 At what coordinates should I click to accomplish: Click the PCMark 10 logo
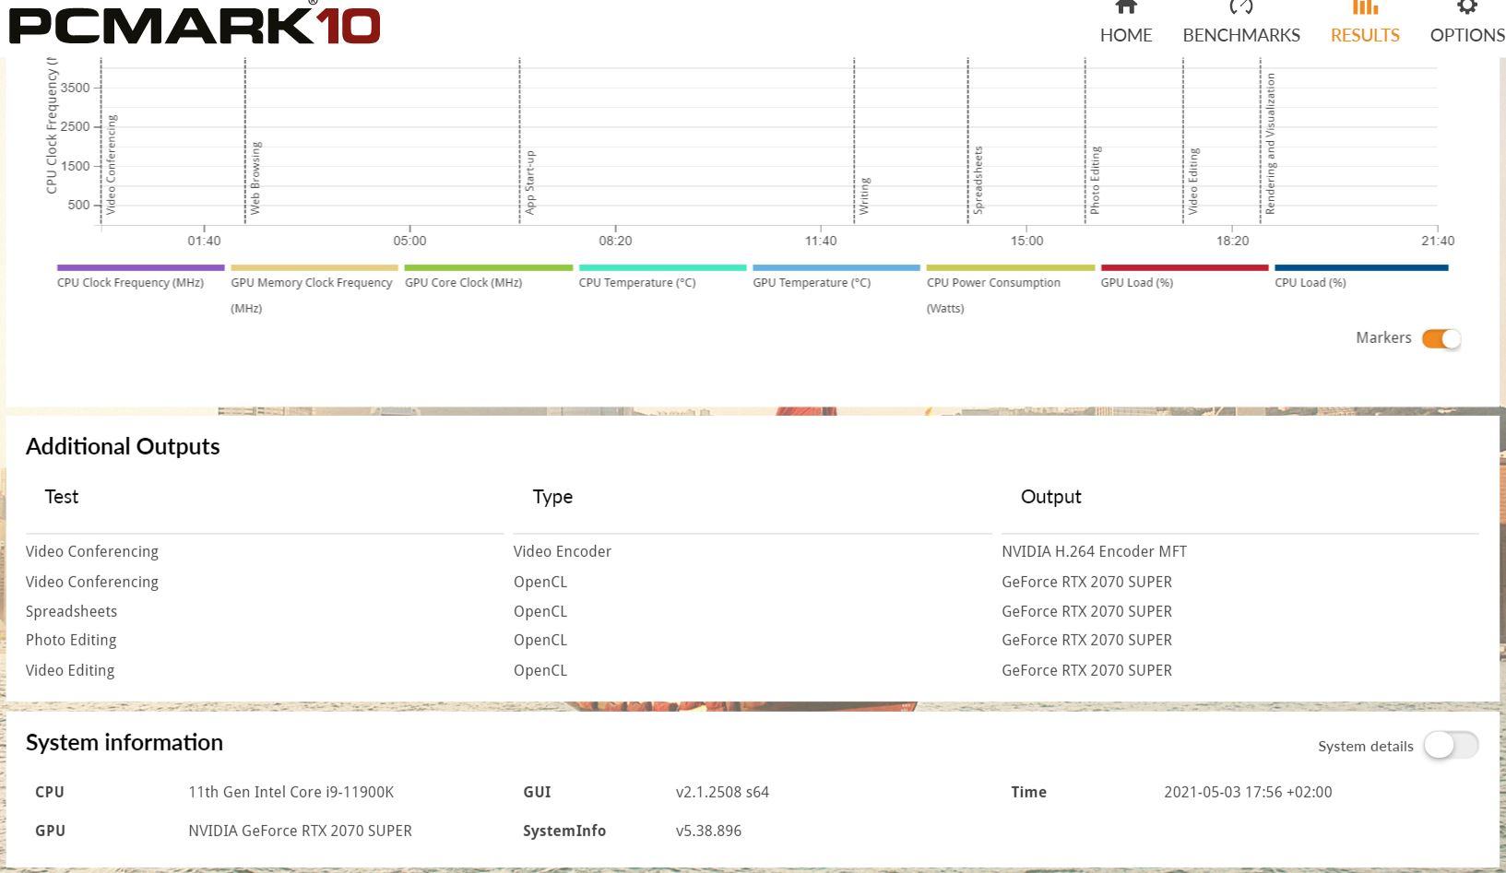click(195, 24)
